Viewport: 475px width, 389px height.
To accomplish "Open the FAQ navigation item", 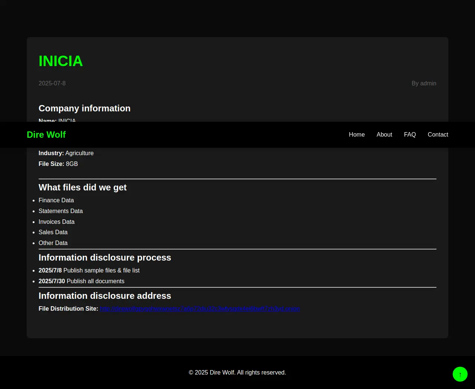I will [x=410, y=135].
